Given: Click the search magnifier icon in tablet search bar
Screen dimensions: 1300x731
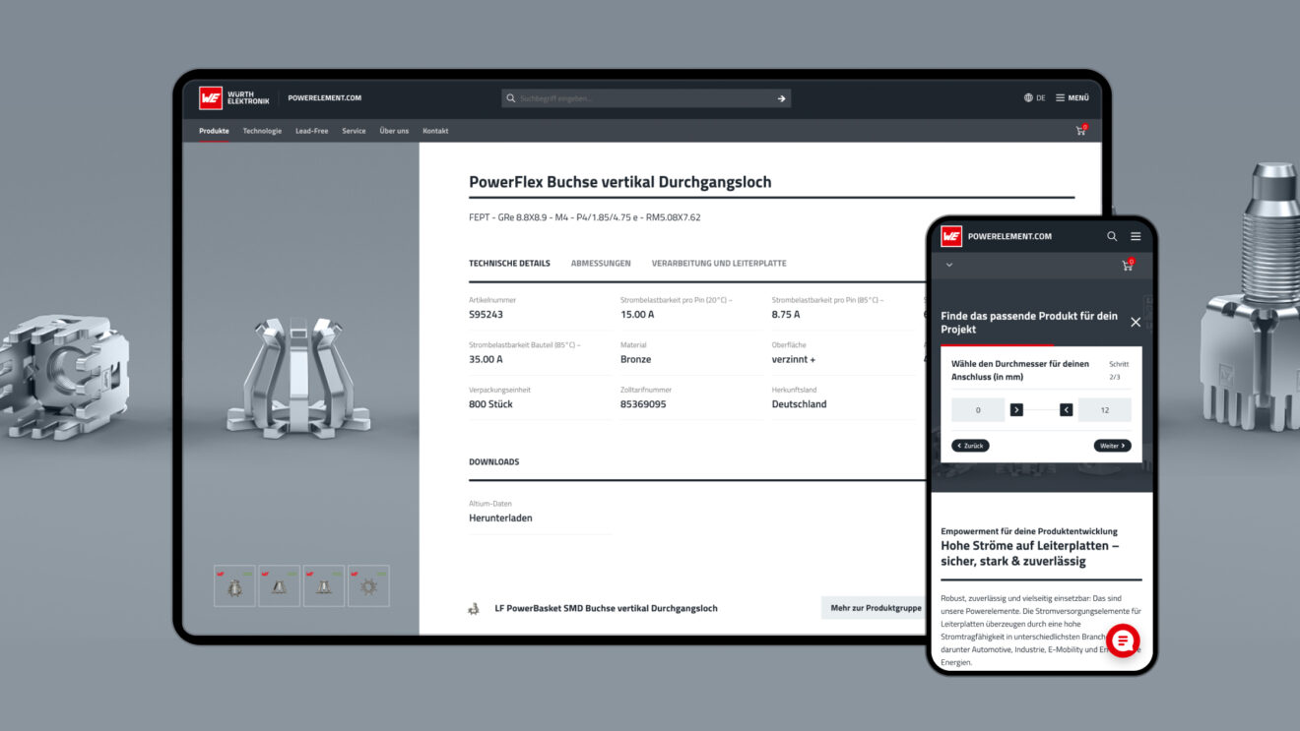Looking at the screenshot, I should [510, 98].
